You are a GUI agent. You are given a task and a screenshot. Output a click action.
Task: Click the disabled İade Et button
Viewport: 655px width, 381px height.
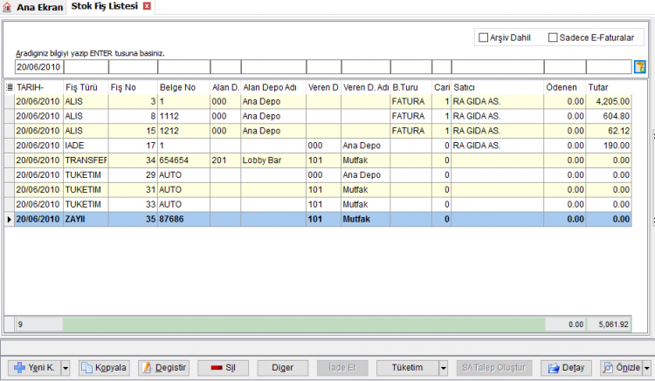tap(342, 368)
